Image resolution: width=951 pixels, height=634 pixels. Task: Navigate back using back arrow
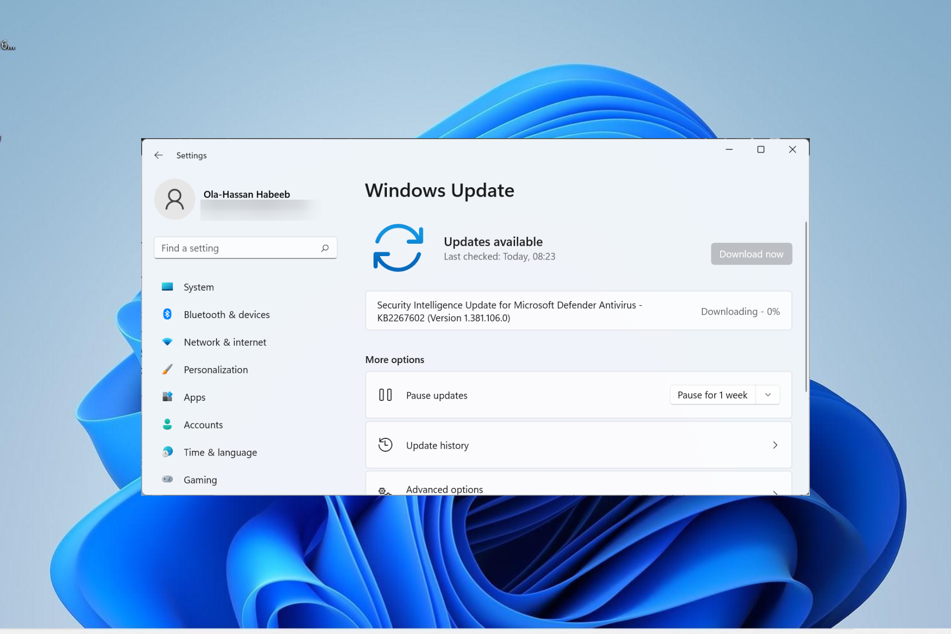158,155
